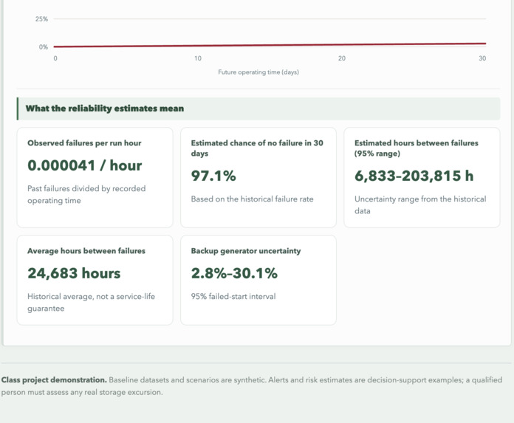Click 'Based on the historical failure rate'
This screenshot has height=423, width=514.
[x=252, y=199]
